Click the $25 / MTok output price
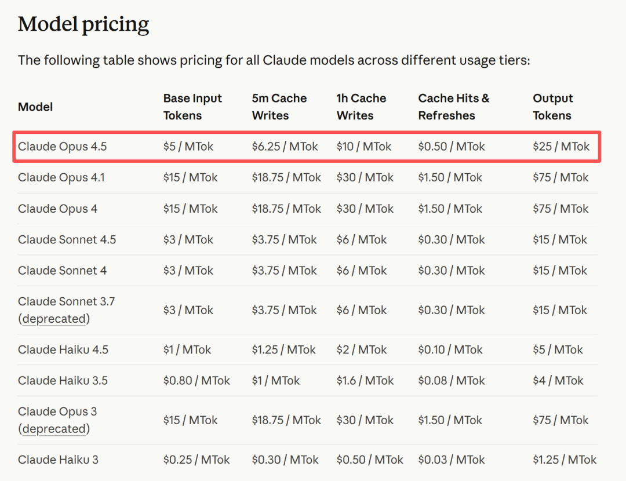Viewport: 626px width, 481px height. (x=561, y=147)
